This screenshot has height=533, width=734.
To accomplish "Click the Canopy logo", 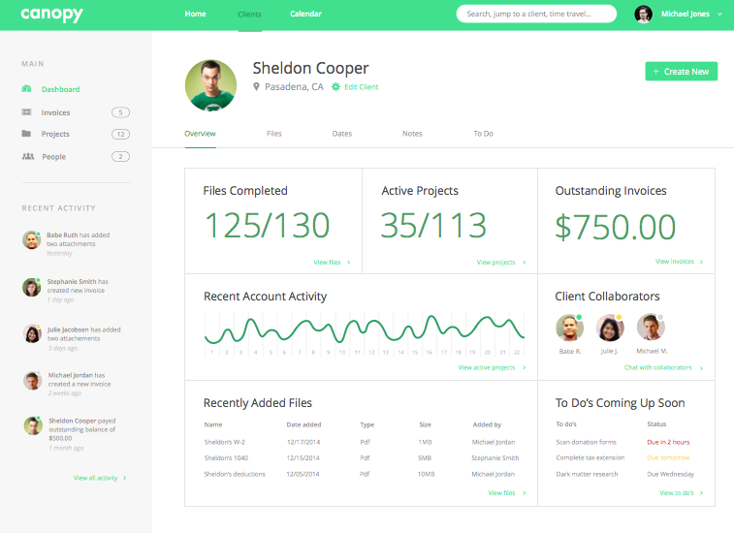I will pos(51,14).
